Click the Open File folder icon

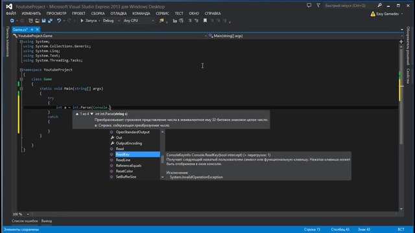(37, 21)
